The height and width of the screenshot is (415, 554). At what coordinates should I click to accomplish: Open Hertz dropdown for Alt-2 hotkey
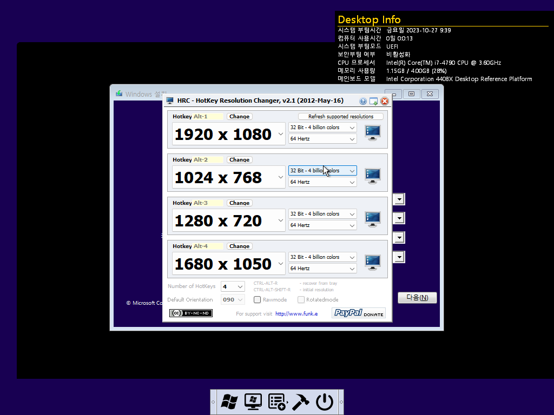[x=322, y=182]
